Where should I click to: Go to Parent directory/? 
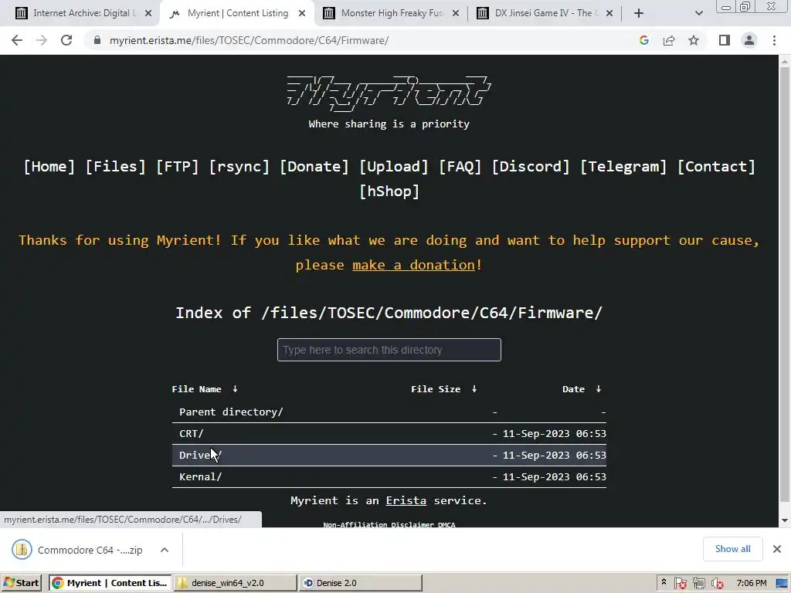[231, 412]
